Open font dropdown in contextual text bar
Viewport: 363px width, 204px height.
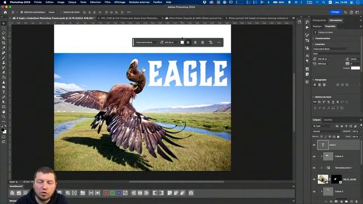(147, 42)
